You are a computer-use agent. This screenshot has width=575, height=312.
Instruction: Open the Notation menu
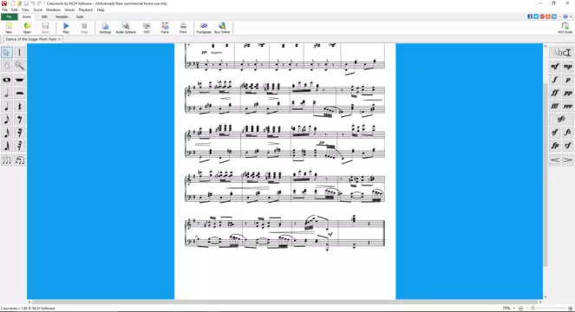[53, 10]
